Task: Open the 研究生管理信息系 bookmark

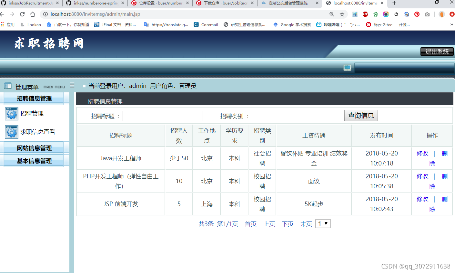Action: pyautogui.click(x=245, y=24)
